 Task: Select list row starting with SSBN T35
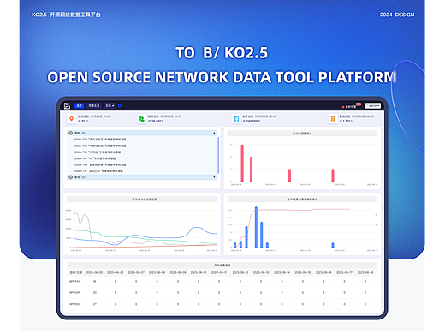[142, 140]
